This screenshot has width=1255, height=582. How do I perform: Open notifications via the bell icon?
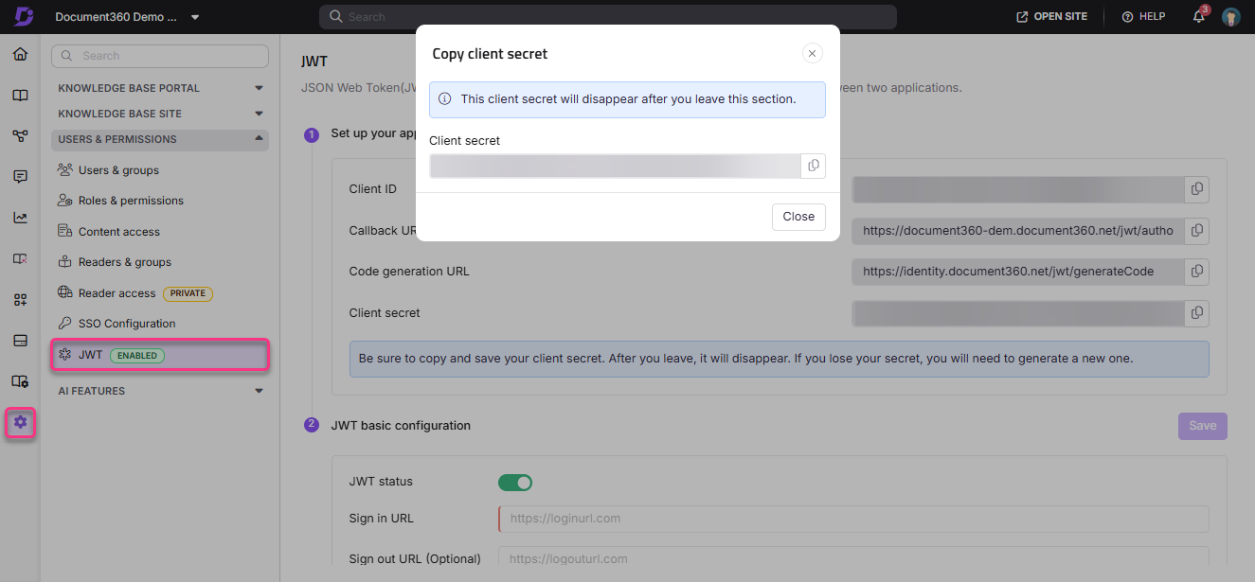tap(1197, 16)
